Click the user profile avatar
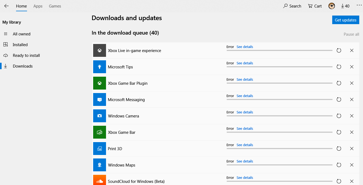The width and height of the screenshot is (363, 185). (332, 6)
